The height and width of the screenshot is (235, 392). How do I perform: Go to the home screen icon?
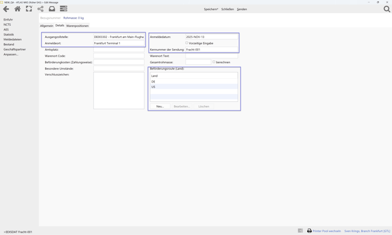click(x=18, y=9)
